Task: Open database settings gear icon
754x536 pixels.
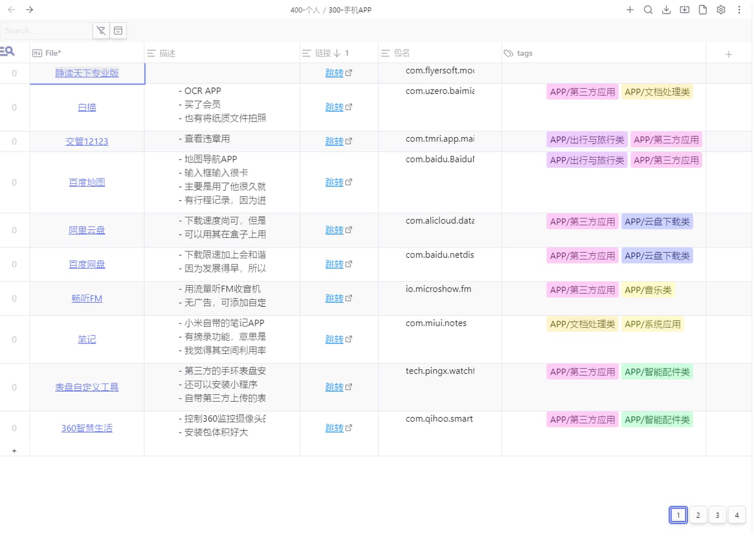Action: pos(720,10)
